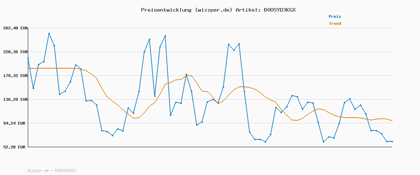
Task: Click the chart title Preisentwicklung
Action: (x=166, y=10)
